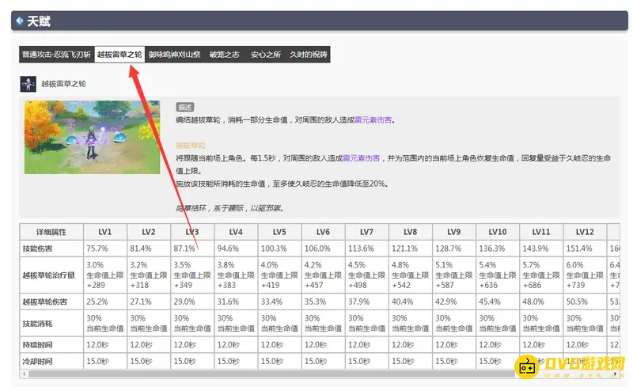Click the LV10 column header
The width and height of the screenshot is (633, 387).
coord(497,232)
